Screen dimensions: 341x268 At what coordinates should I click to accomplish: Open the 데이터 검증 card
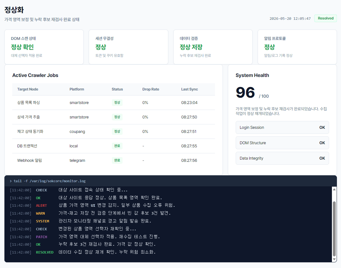tap(213, 47)
